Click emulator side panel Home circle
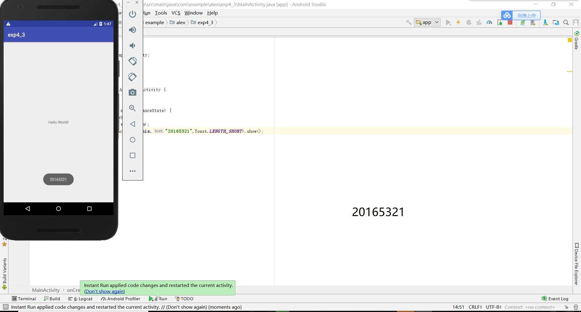Screen dimensions: 581x312 point(133,140)
